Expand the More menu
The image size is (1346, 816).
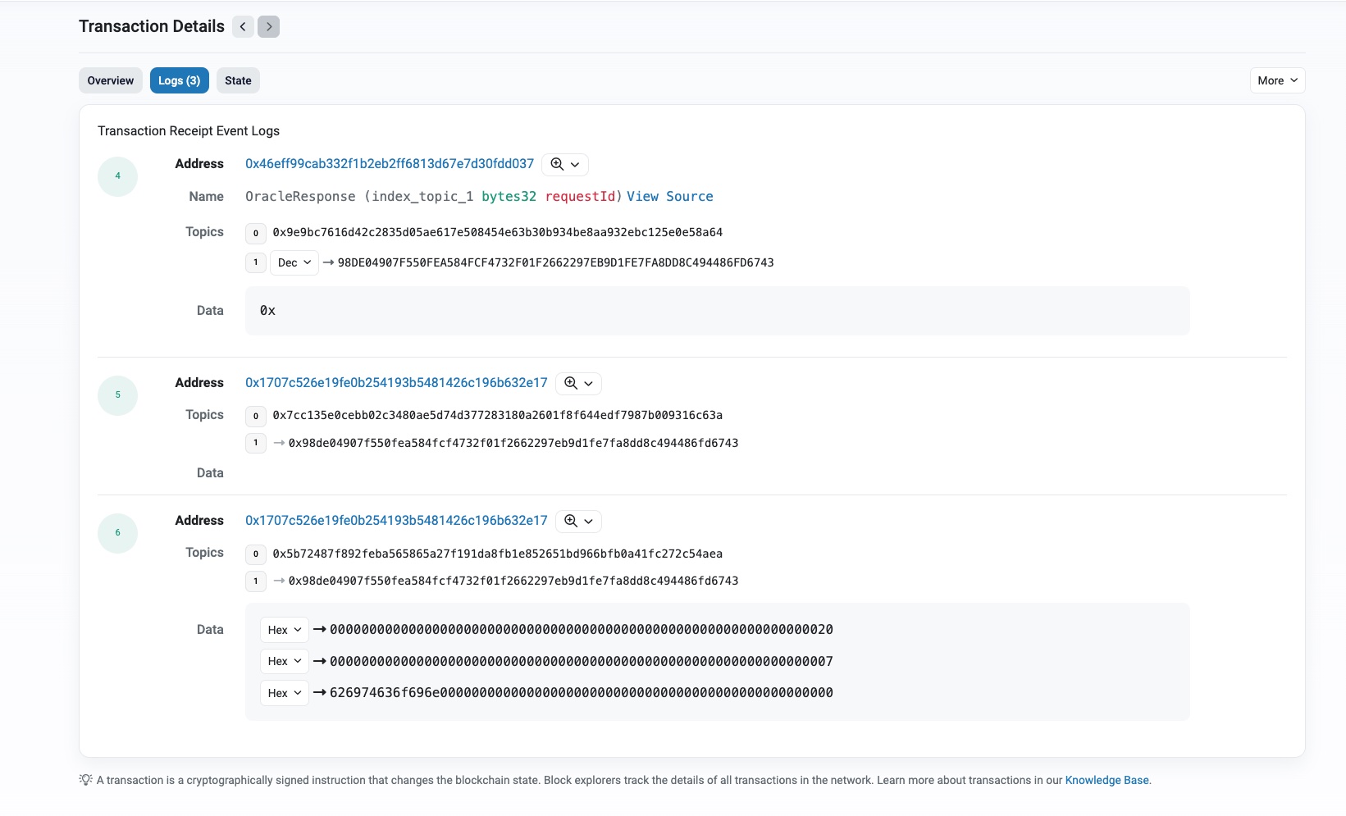[x=1277, y=80]
